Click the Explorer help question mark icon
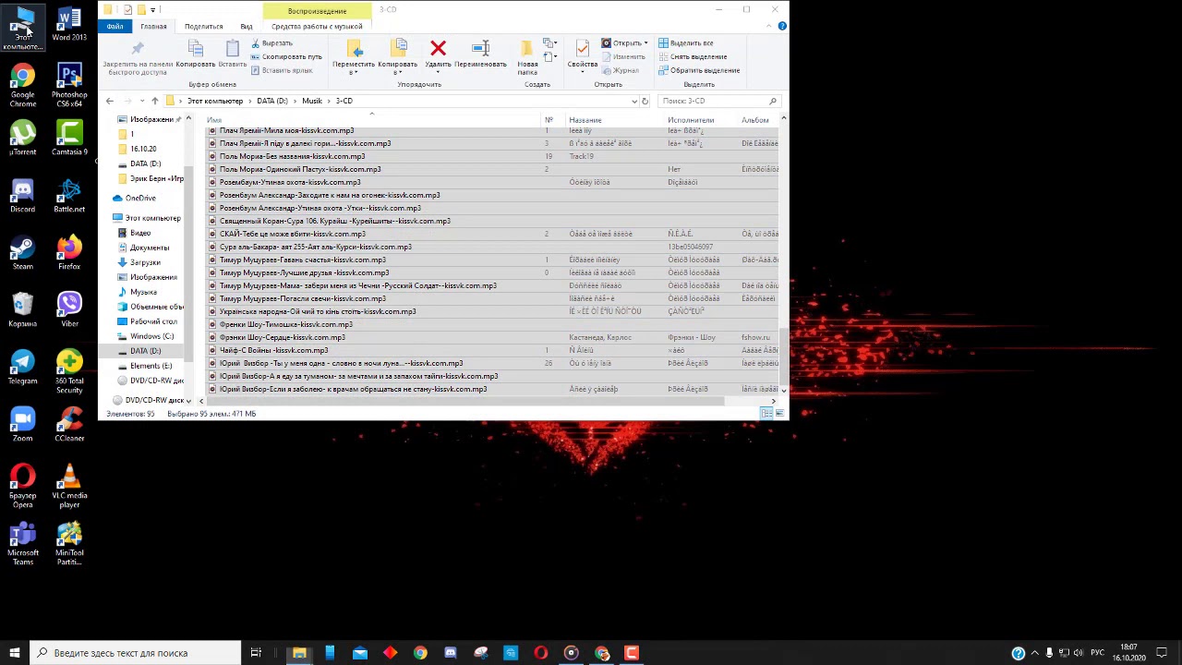This screenshot has width=1182, height=665. tap(781, 26)
